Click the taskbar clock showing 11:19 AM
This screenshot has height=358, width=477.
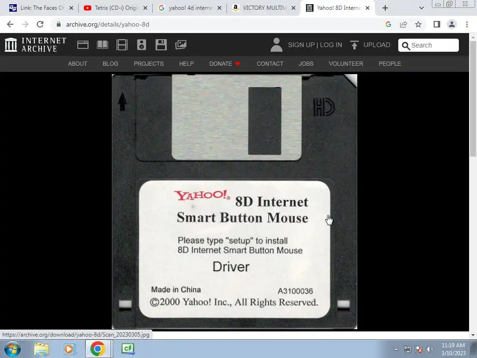point(453,349)
